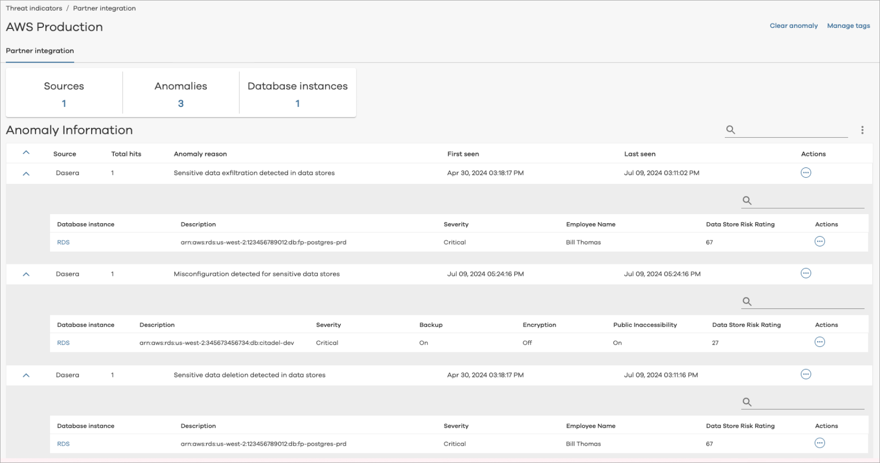Viewport: 880px width, 463px height.
Task: Click the Anomalies count of 3
Action: click(x=181, y=103)
